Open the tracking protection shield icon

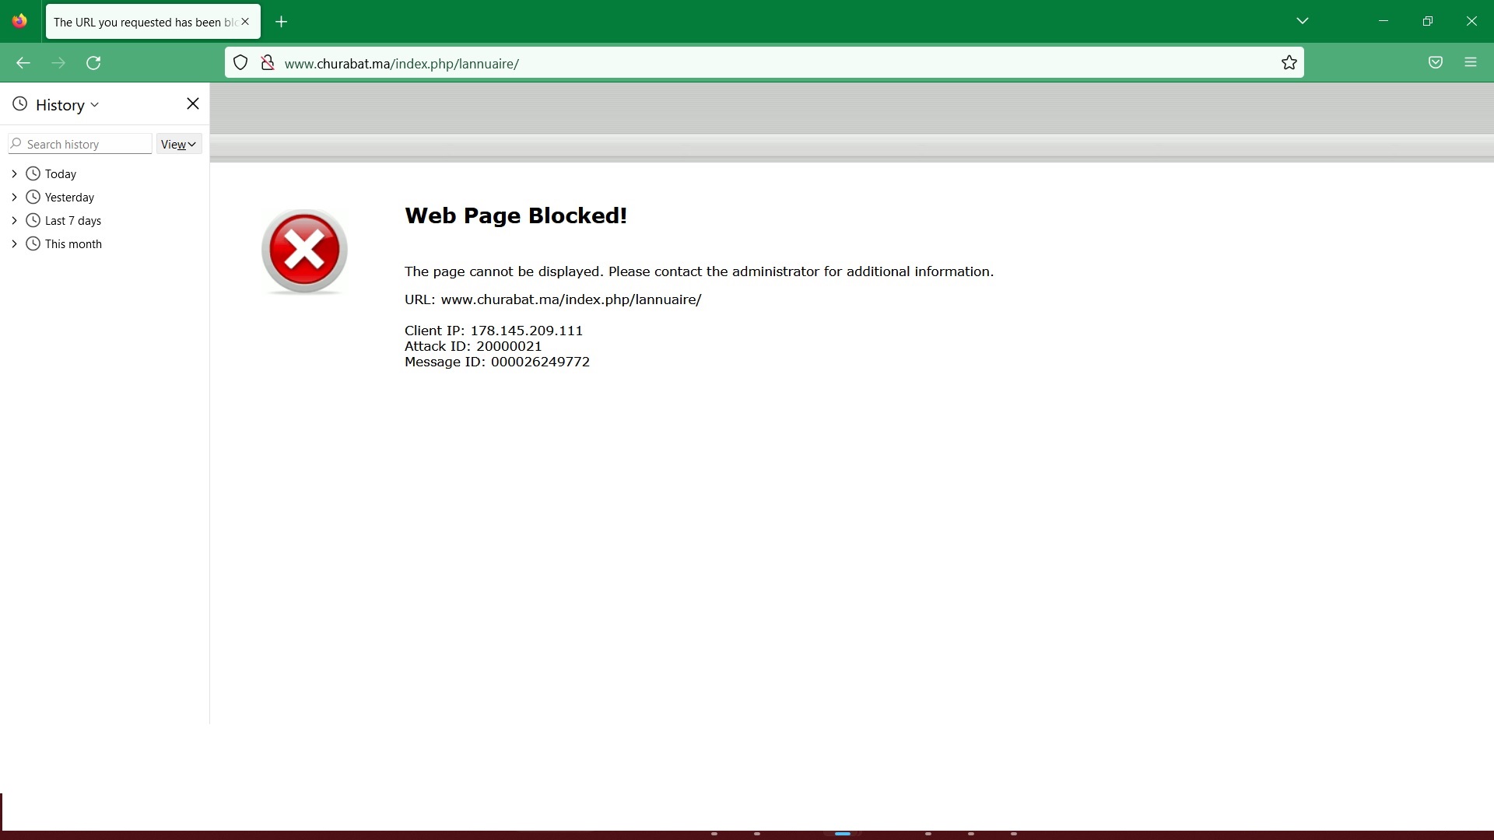pyautogui.click(x=240, y=63)
